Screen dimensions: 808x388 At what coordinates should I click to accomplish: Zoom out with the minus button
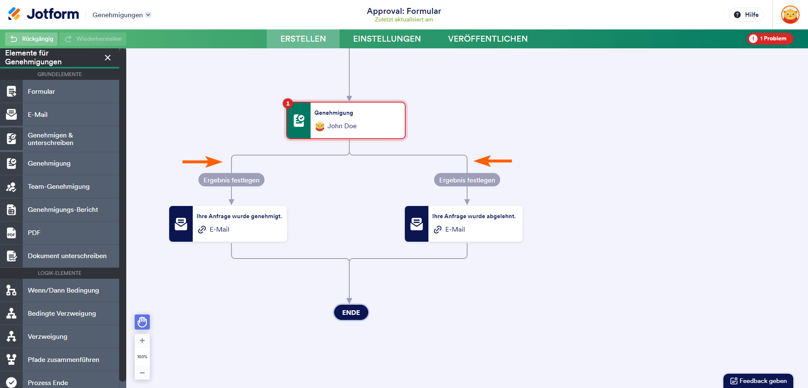point(142,373)
